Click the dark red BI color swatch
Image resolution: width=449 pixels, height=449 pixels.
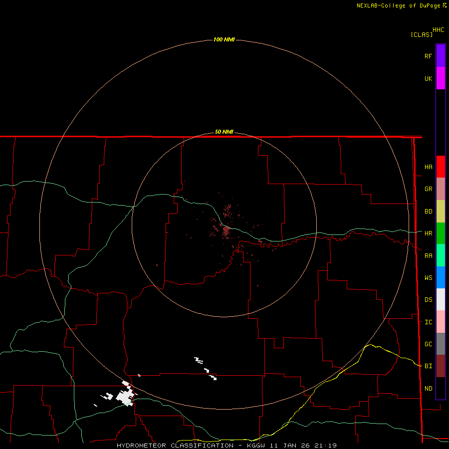441,366
